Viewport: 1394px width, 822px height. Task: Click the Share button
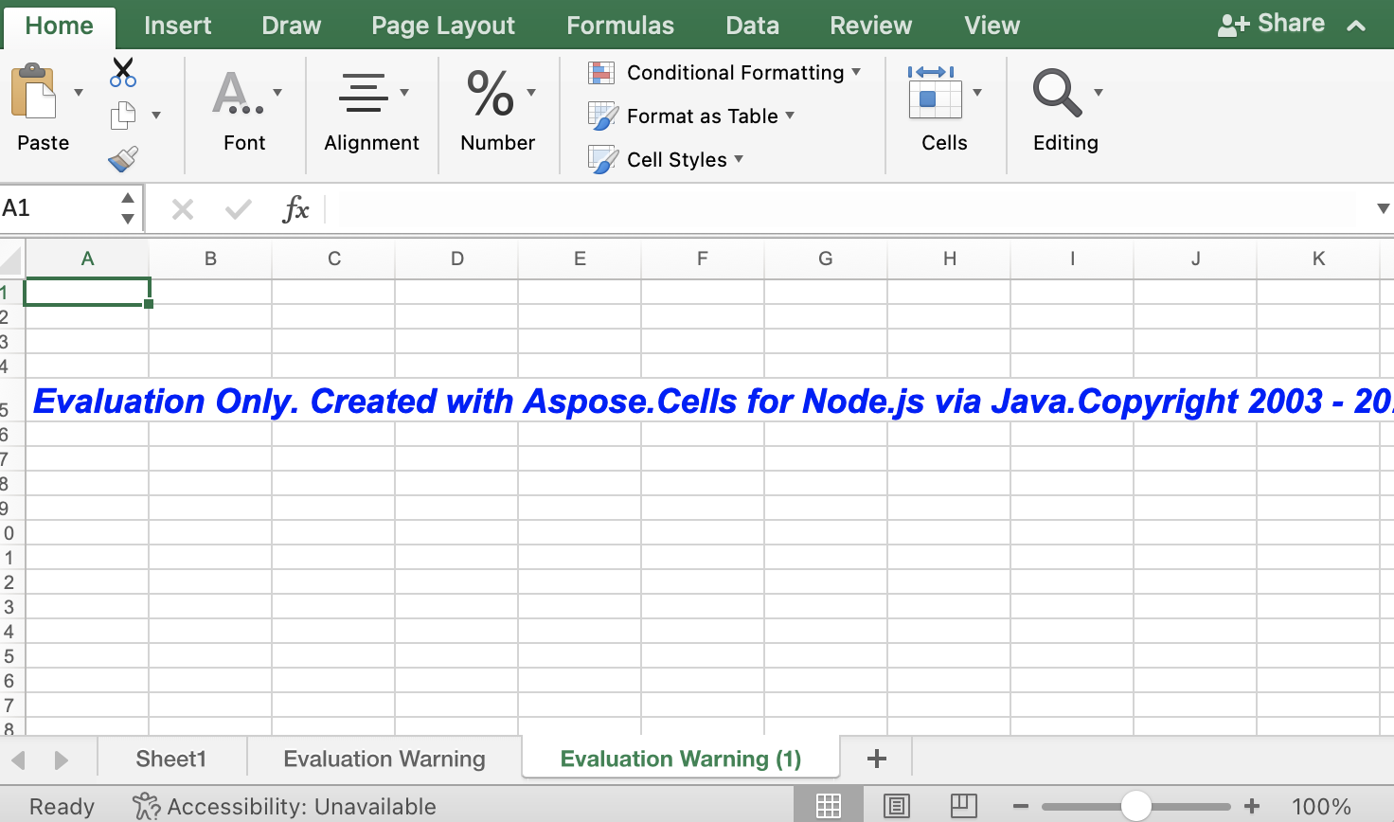1273,23
